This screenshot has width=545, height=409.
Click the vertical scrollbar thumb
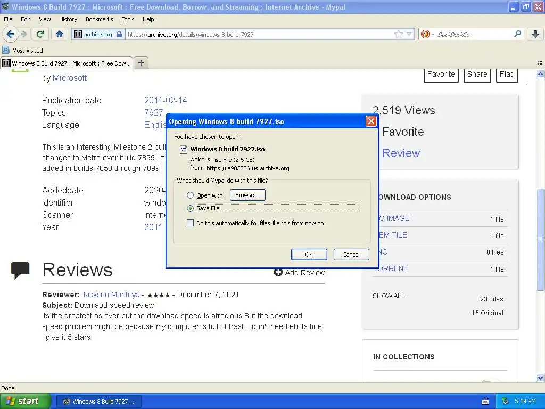(x=540, y=239)
